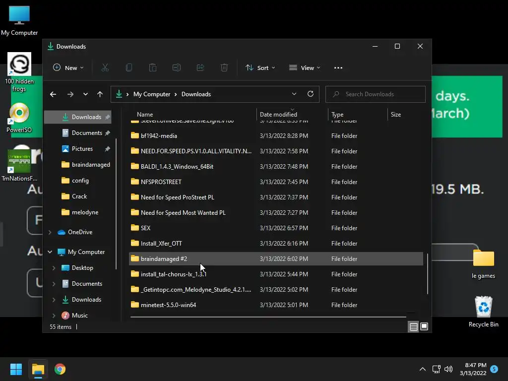The height and width of the screenshot is (381, 508).
Task: Click the Cut scissors icon in toolbar
Action: coord(105,67)
